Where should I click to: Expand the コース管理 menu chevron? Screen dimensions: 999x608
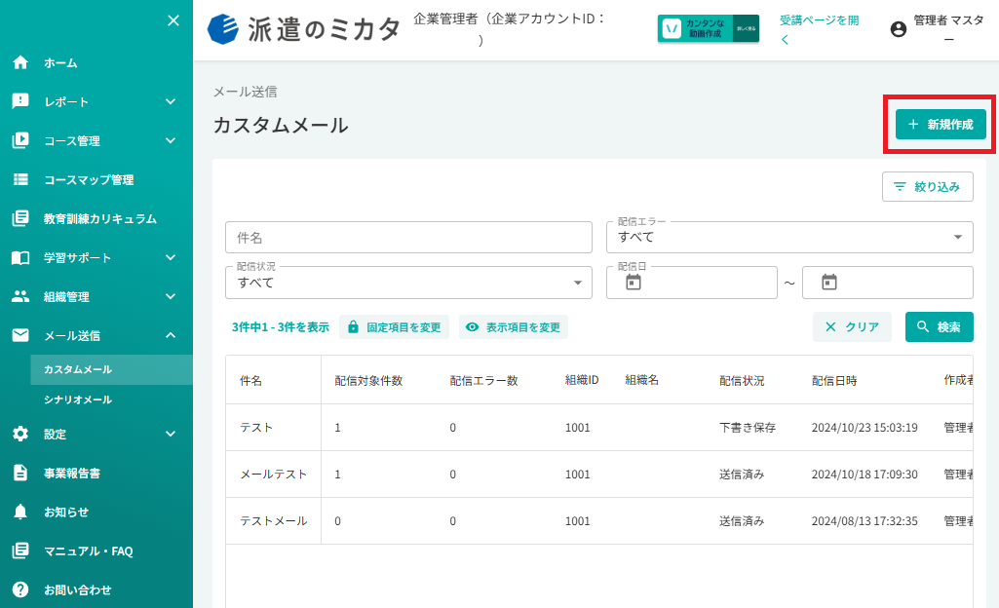point(171,140)
